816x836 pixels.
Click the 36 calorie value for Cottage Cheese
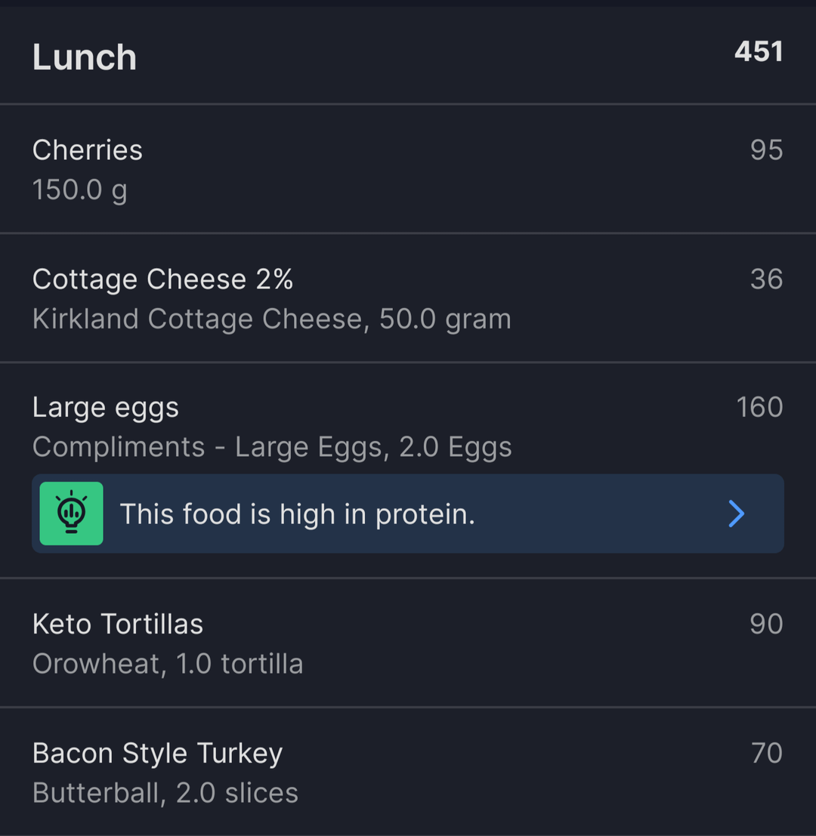766,279
